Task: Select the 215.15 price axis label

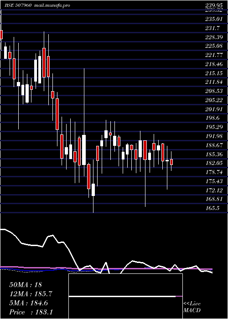Action: [x=213, y=73]
